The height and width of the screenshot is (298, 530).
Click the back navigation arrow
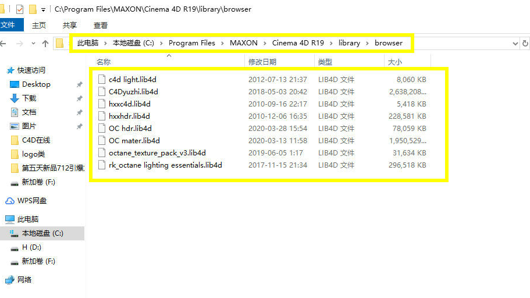point(3,43)
